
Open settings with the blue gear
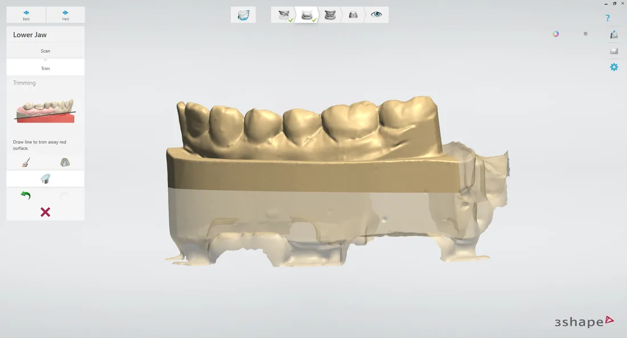click(614, 67)
